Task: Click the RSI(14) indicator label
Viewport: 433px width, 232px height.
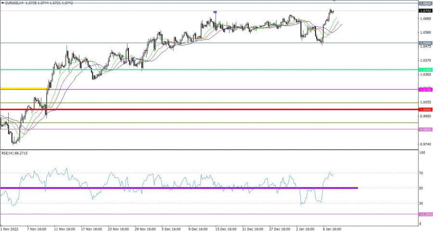Action: (13, 154)
